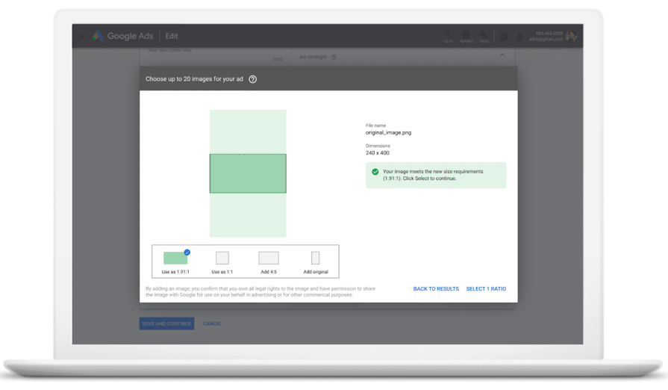Select the 'Use as 1:1' ratio option

222,258
